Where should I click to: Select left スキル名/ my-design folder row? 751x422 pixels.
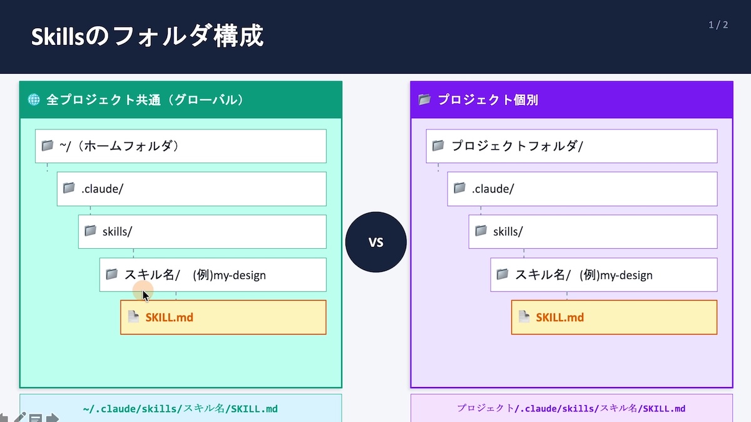point(213,274)
